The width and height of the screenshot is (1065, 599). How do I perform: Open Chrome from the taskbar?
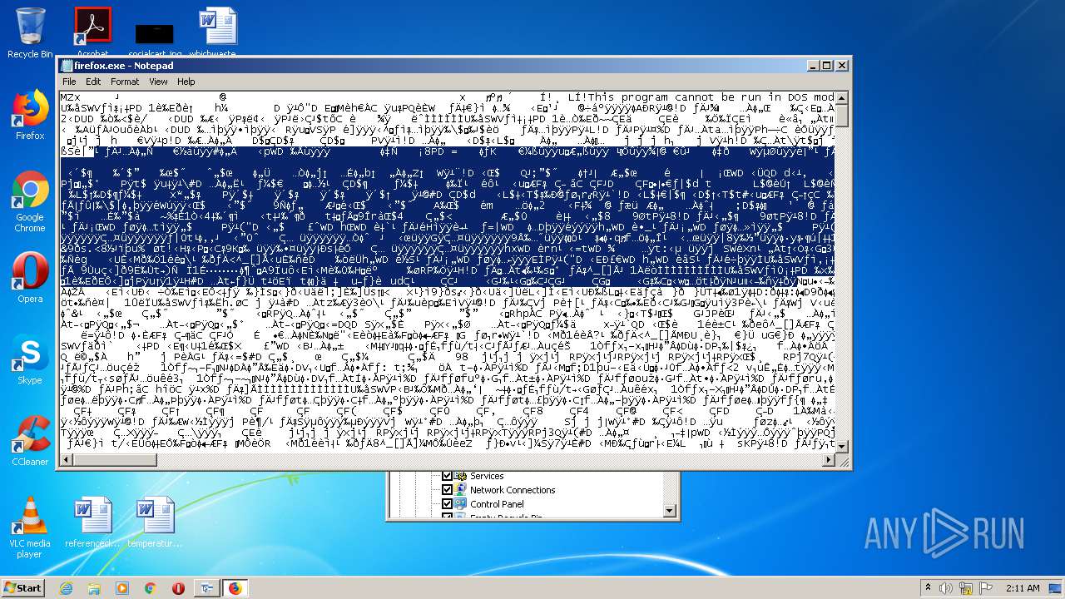pyautogui.click(x=151, y=588)
